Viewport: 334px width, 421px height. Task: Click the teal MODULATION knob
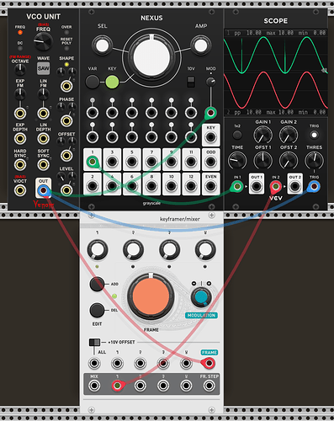(x=201, y=297)
